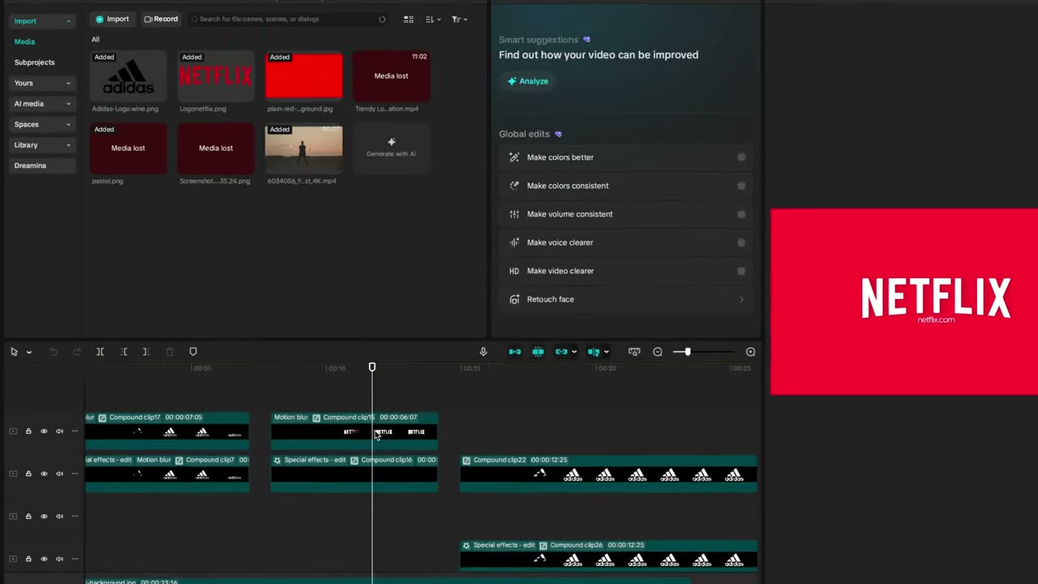Lock the Compound clip22 track
This screenshot has width=1038, height=584.
[x=28, y=474]
